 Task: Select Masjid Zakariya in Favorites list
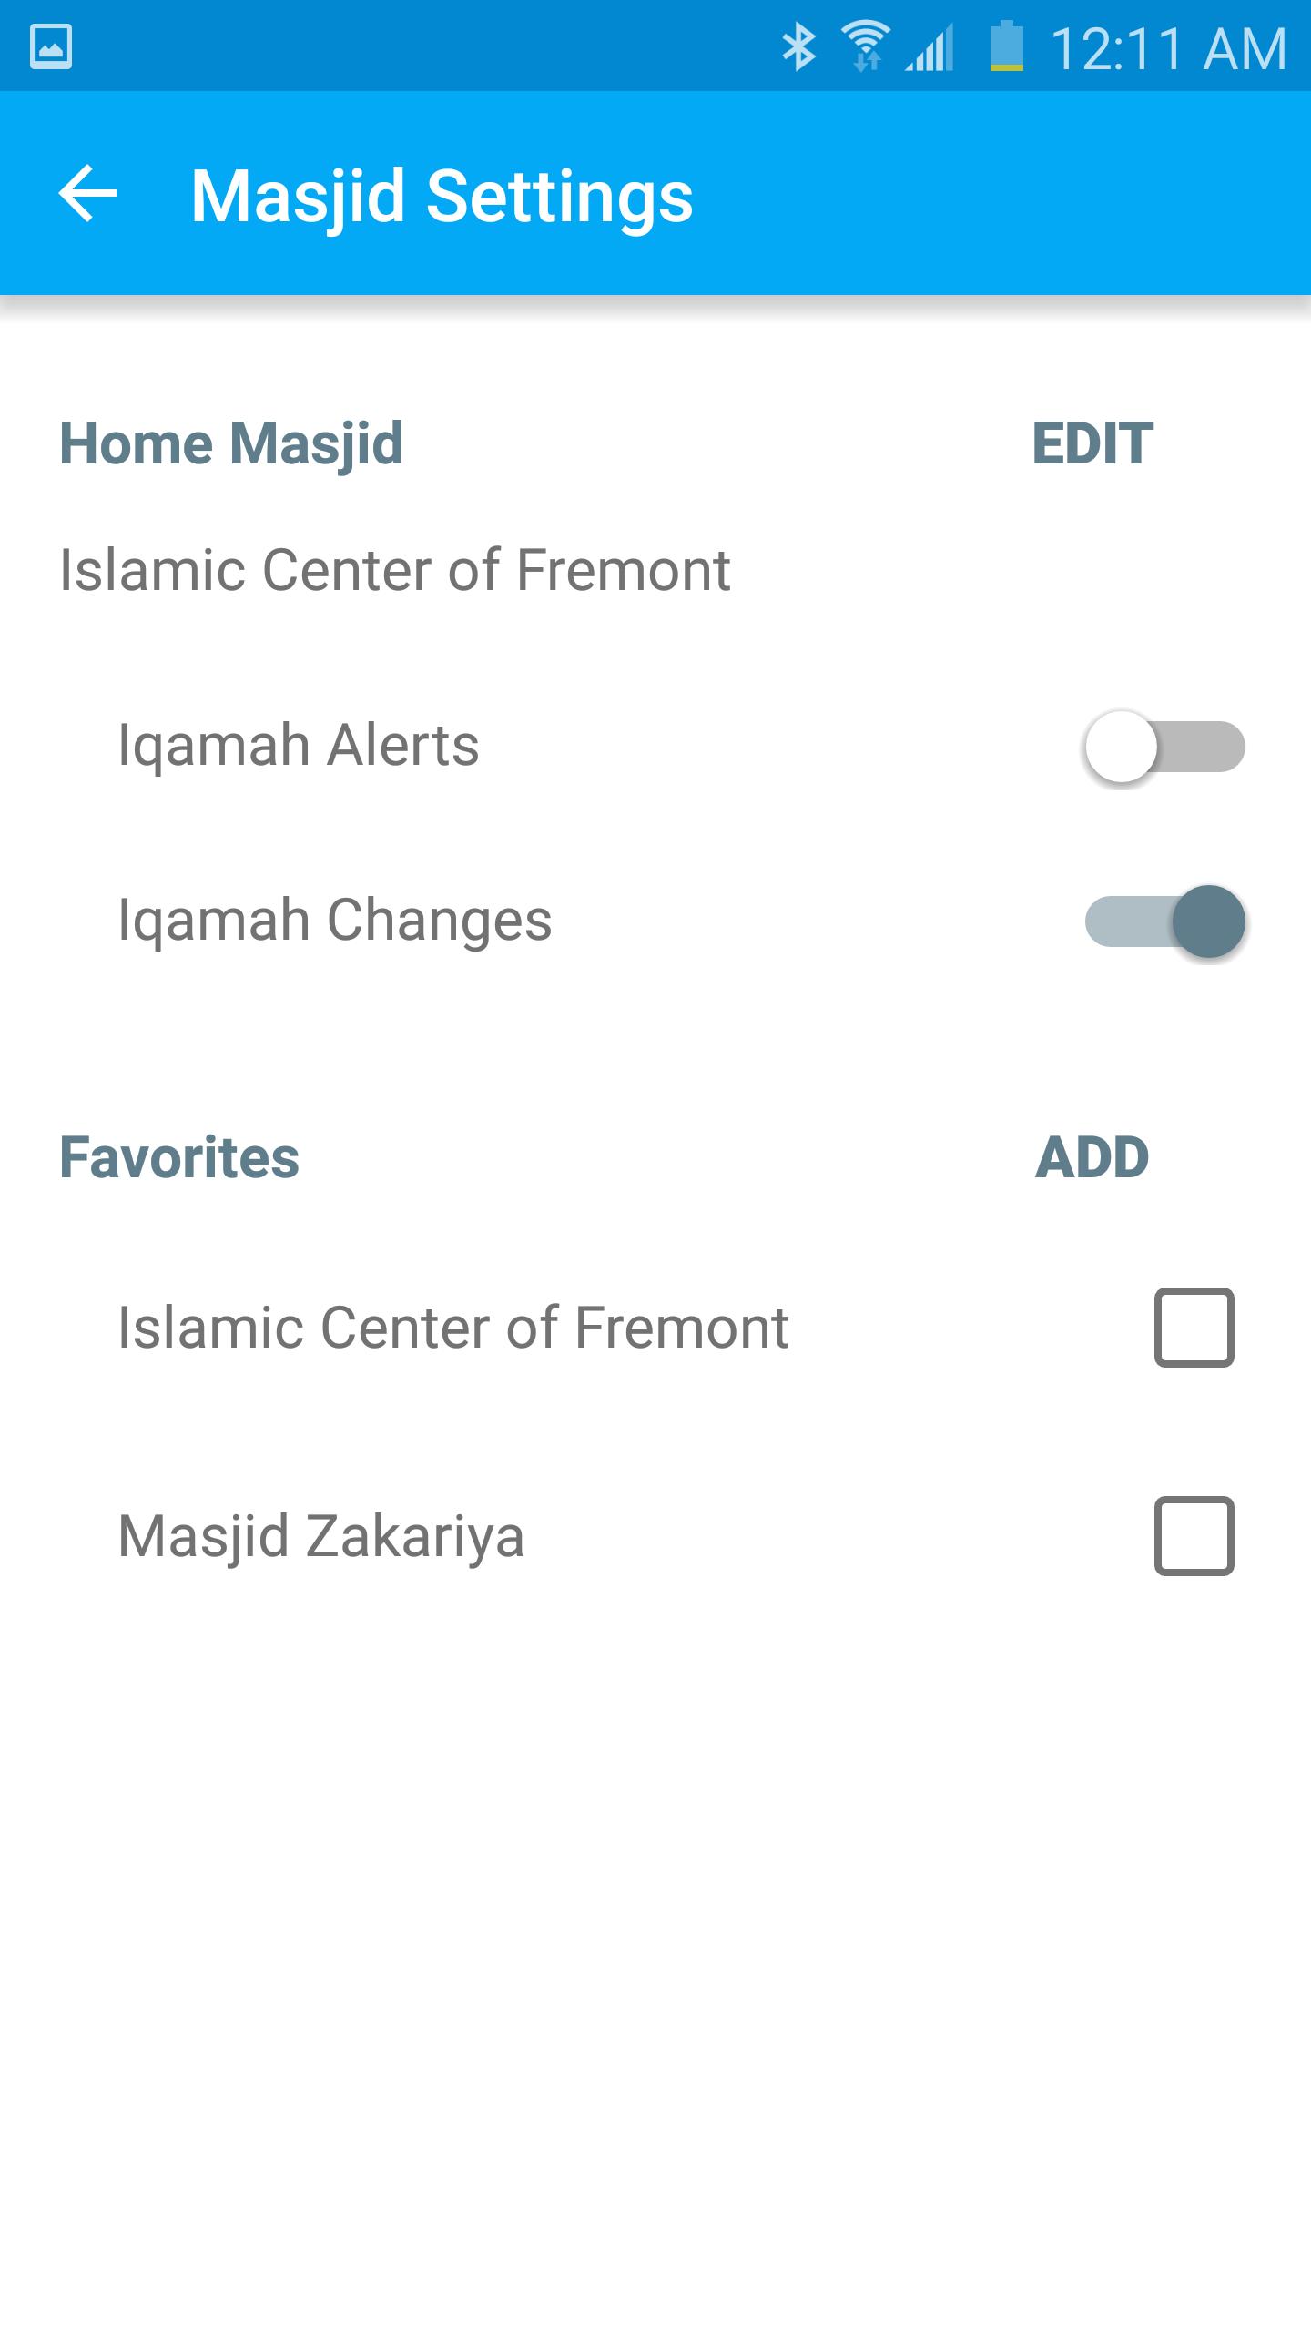tap(321, 1537)
